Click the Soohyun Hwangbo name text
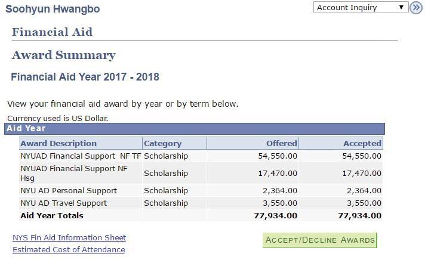Image resolution: width=425 pixels, height=266 pixels. pos(53,9)
